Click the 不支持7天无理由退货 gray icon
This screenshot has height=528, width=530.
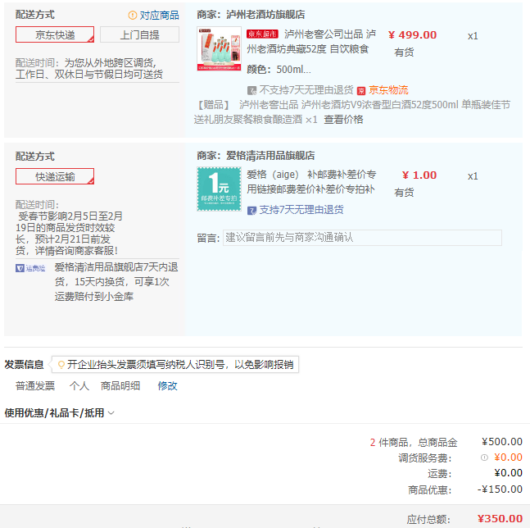[x=252, y=90]
